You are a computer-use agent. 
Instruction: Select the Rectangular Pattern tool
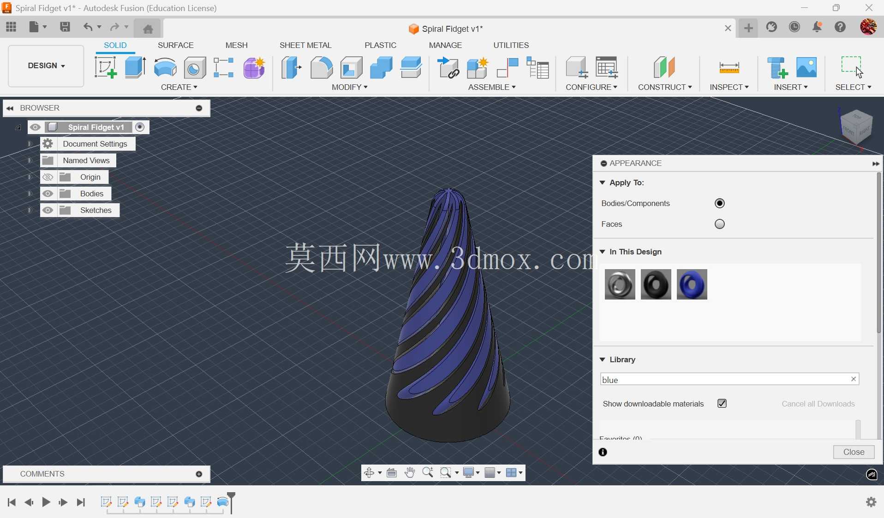(x=224, y=67)
